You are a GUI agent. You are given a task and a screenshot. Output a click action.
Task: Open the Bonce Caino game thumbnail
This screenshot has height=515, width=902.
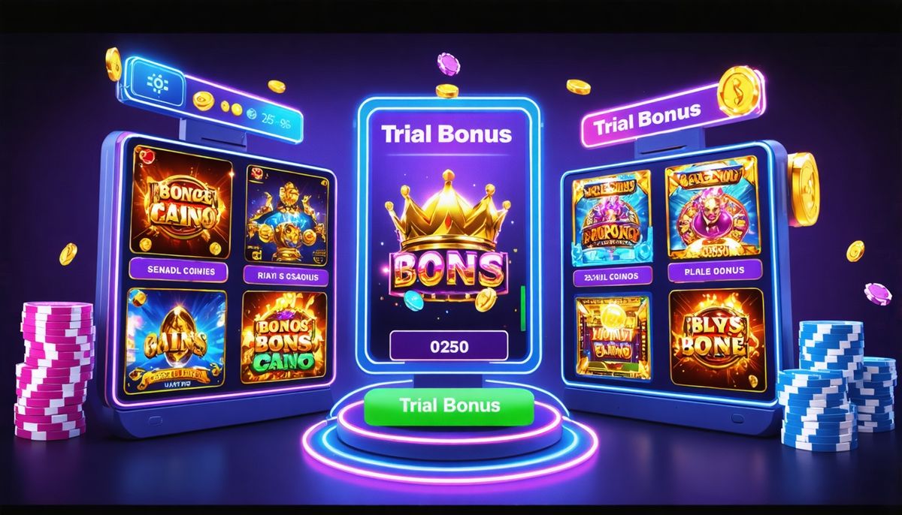point(181,201)
